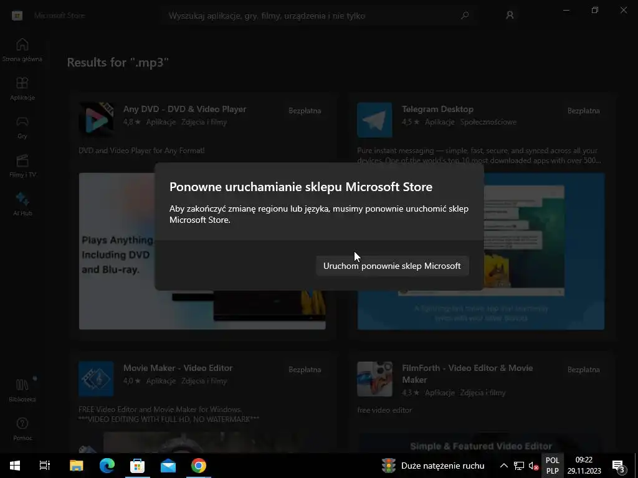638x478 pixels.
Task: Click the search magnifier icon
Action: [465, 16]
